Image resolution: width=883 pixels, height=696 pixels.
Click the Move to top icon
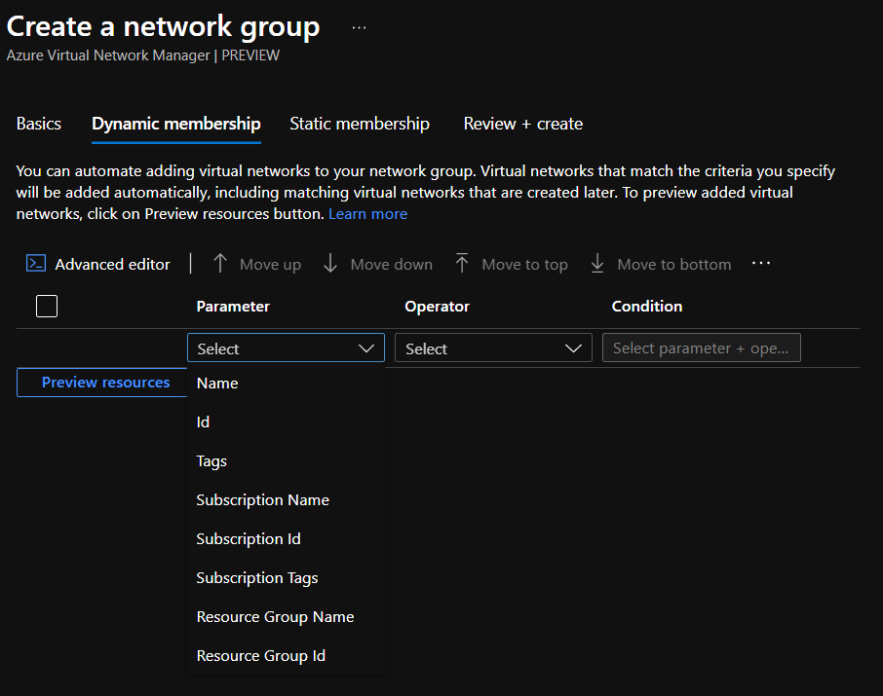[x=462, y=264]
